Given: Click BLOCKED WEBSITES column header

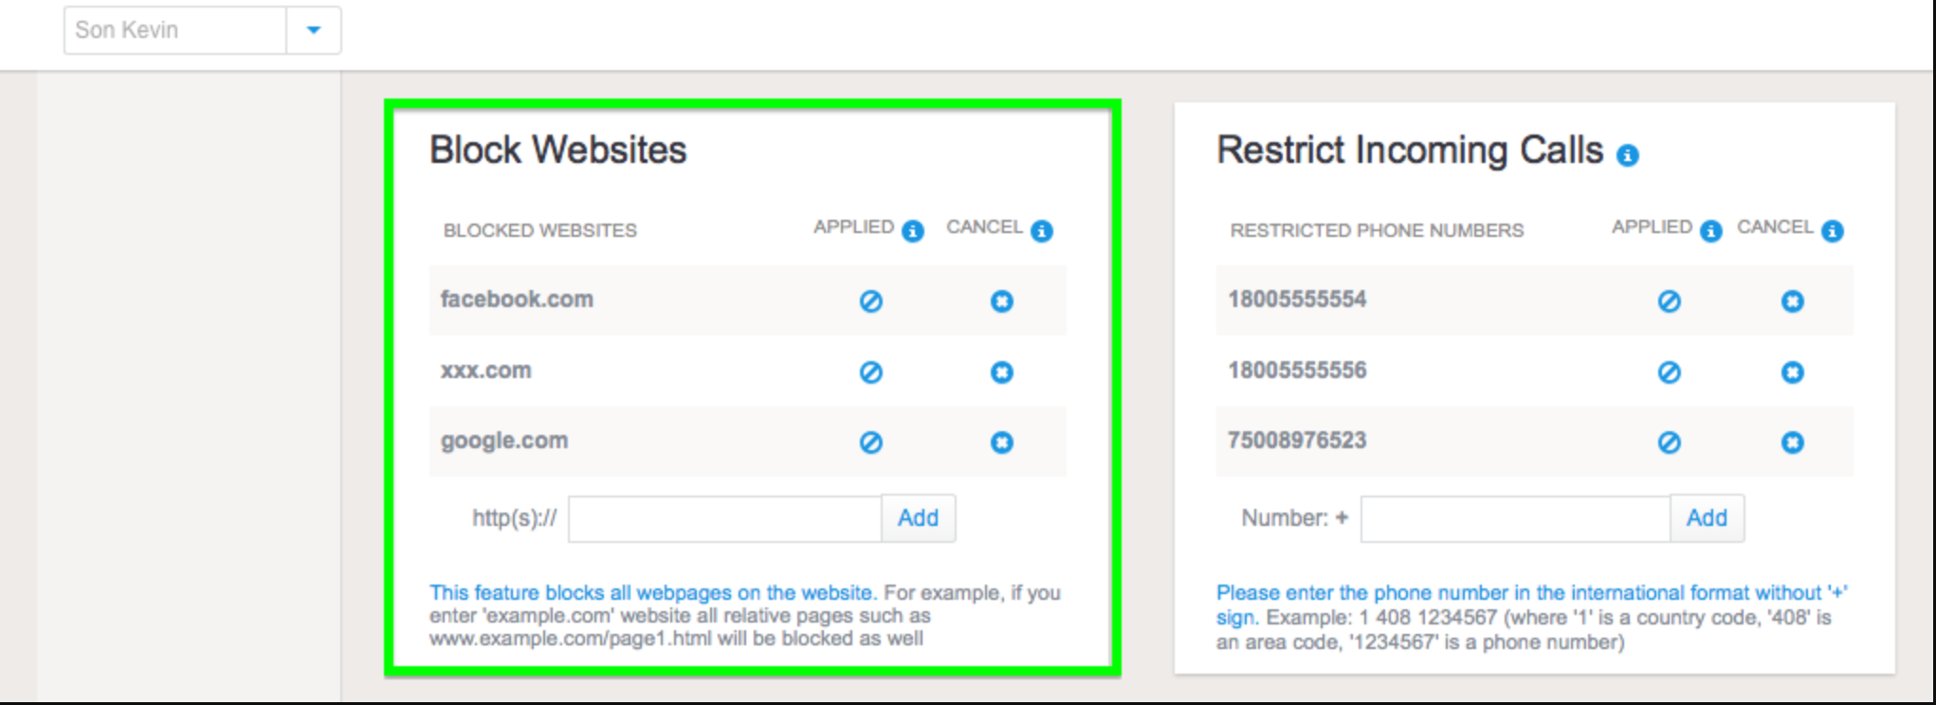Looking at the screenshot, I should point(540,230).
